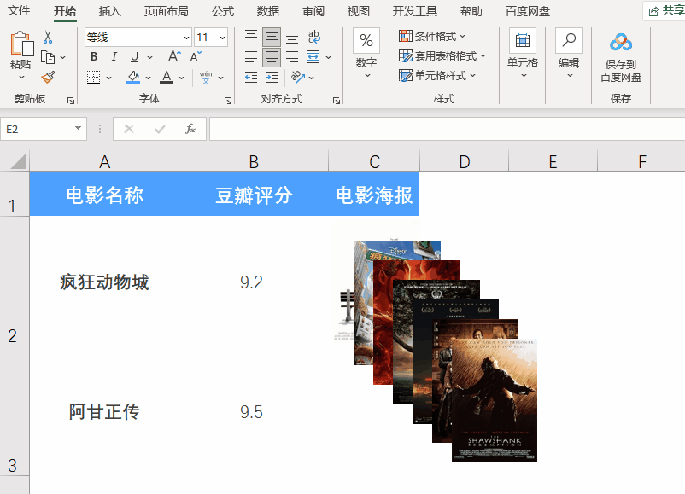This screenshot has height=494, width=685.
Task: Click the phonetic guide wén icon
Action: click(x=206, y=78)
